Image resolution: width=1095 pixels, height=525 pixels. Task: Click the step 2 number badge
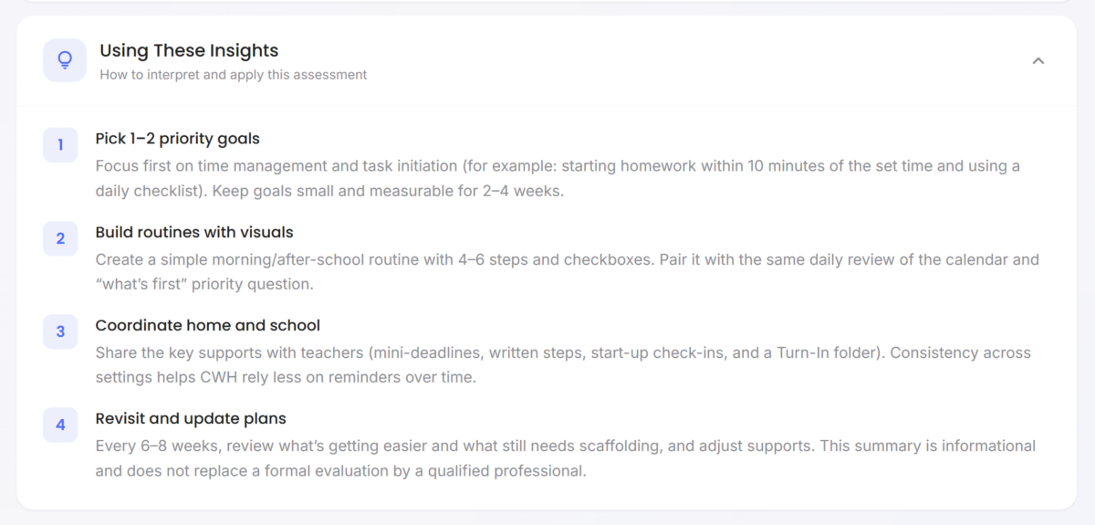tap(60, 238)
